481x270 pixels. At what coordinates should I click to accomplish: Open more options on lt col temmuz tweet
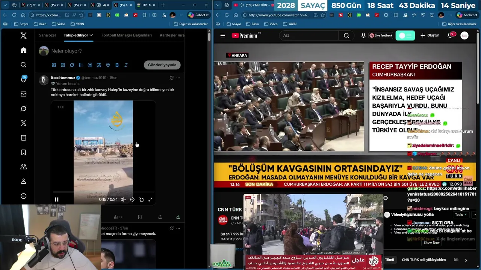[178, 78]
